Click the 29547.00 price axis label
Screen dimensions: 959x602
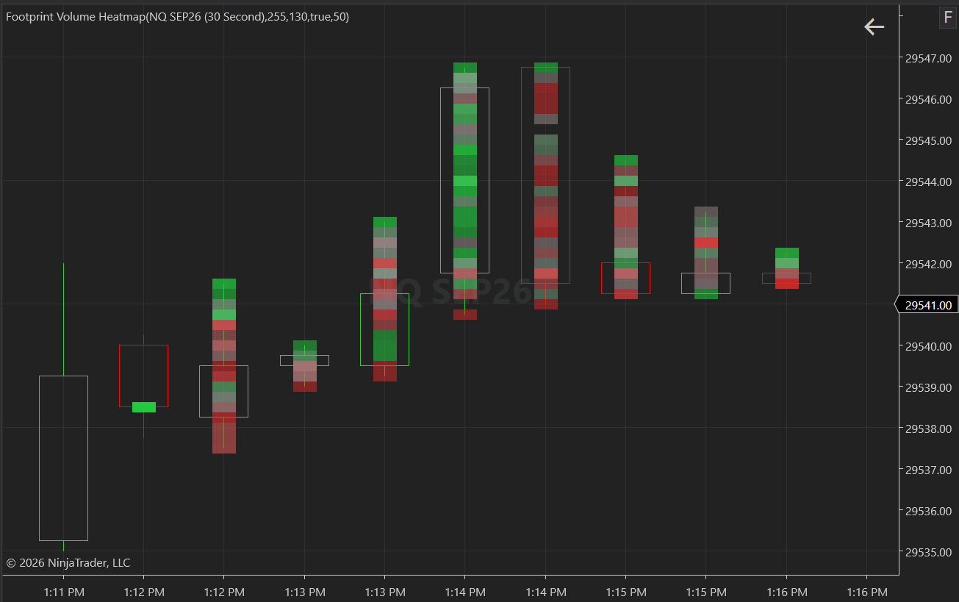(x=929, y=58)
